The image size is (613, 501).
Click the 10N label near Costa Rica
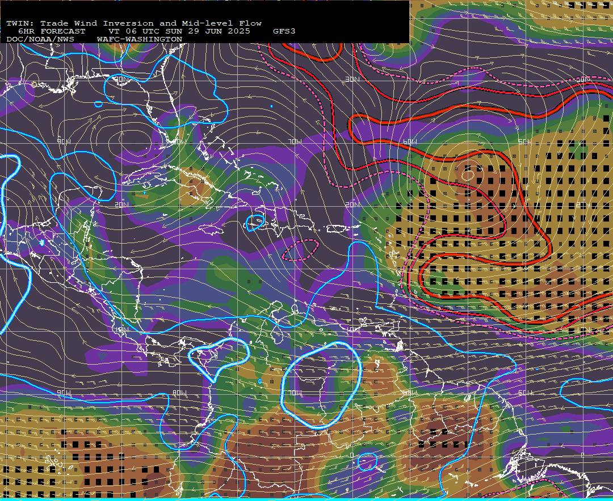(x=121, y=329)
